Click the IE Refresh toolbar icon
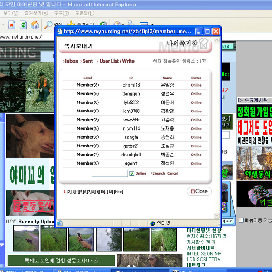272x272 pixels. [23, 24]
